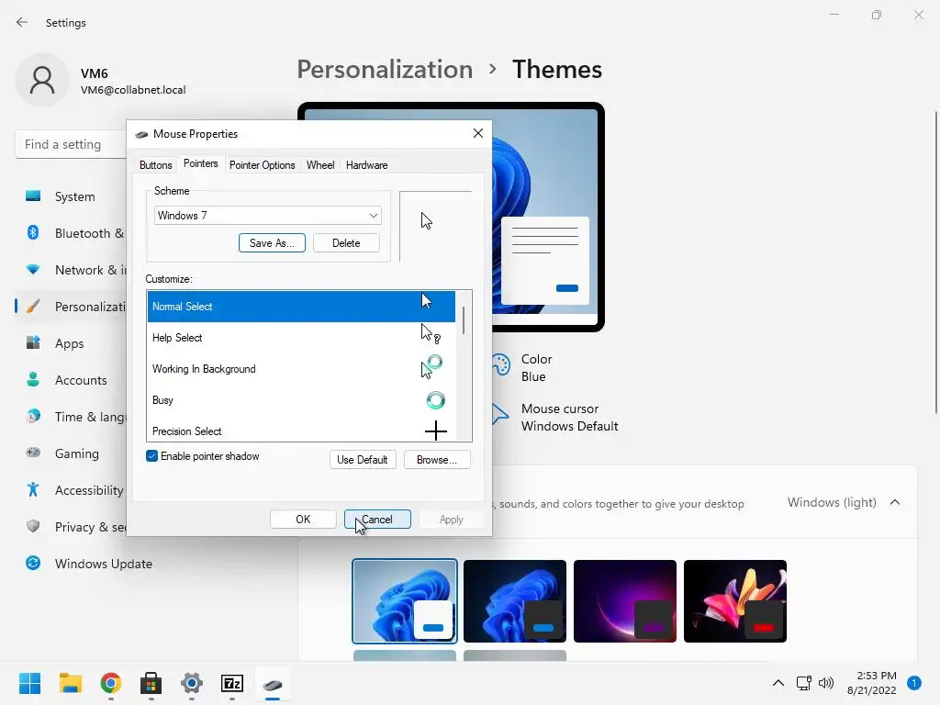
Task: Select Precision Select pointer entry
Action: click(x=301, y=431)
